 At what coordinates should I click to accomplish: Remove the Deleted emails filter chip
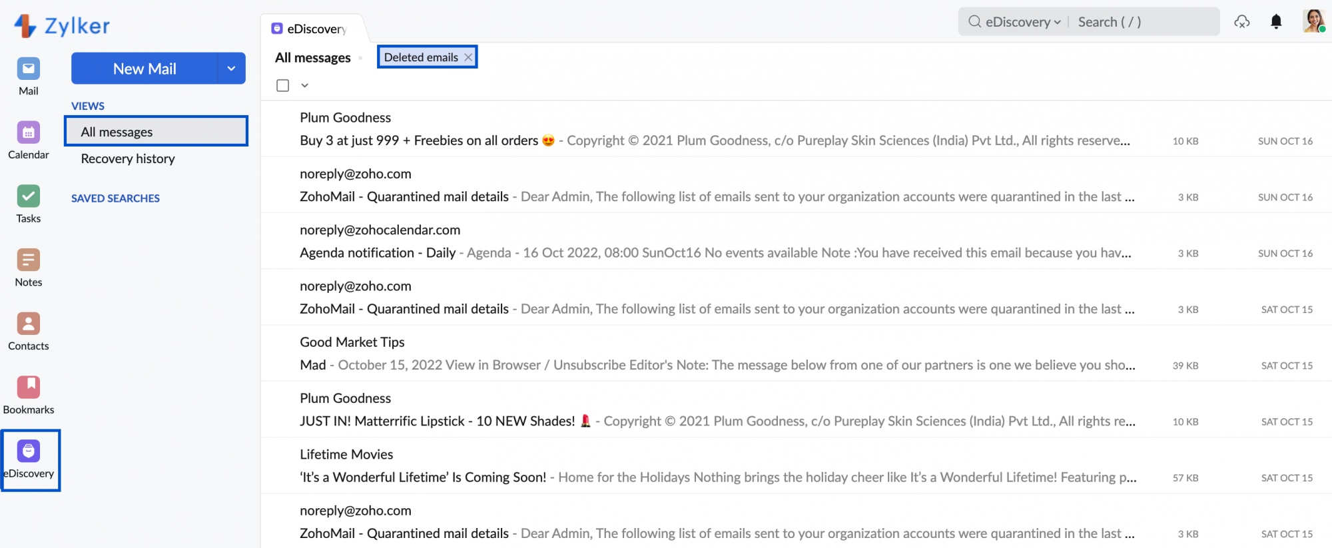coord(468,57)
